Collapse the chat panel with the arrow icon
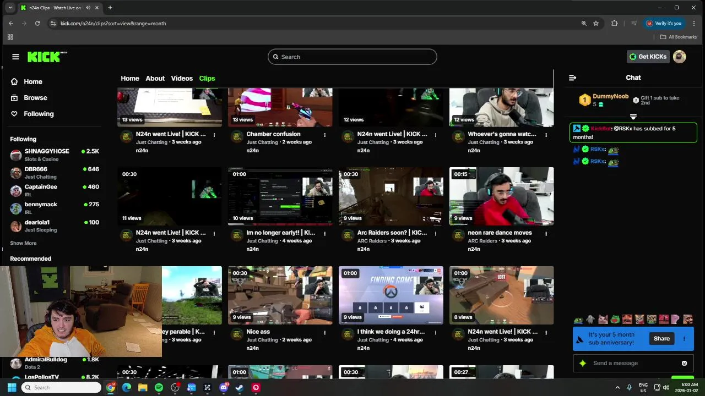Image resolution: width=705 pixels, height=396 pixels. [x=572, y=78]
